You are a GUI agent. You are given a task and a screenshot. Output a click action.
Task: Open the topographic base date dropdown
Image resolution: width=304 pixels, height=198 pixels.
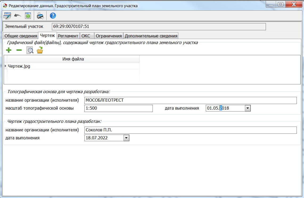point(248,108)
